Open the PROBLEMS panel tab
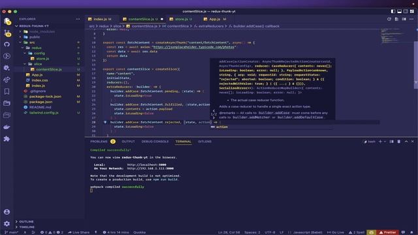This screenshot has width=418, height=235. point(99,142)
